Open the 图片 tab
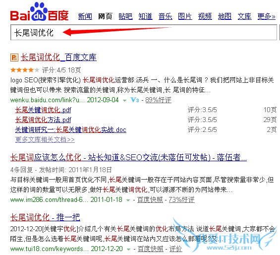Viewport: 280px width, 255px height. click(x=185, y=16)
